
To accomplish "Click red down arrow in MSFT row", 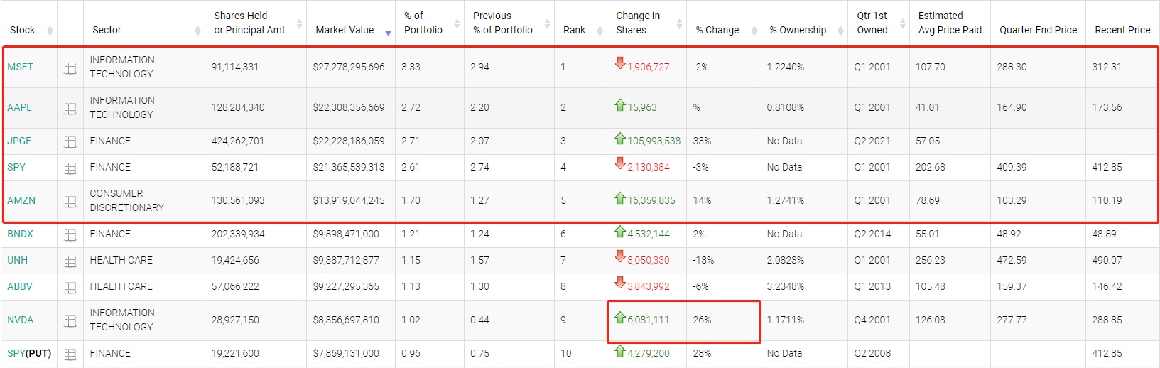I will pyautogui.click(x=620, y=63).
